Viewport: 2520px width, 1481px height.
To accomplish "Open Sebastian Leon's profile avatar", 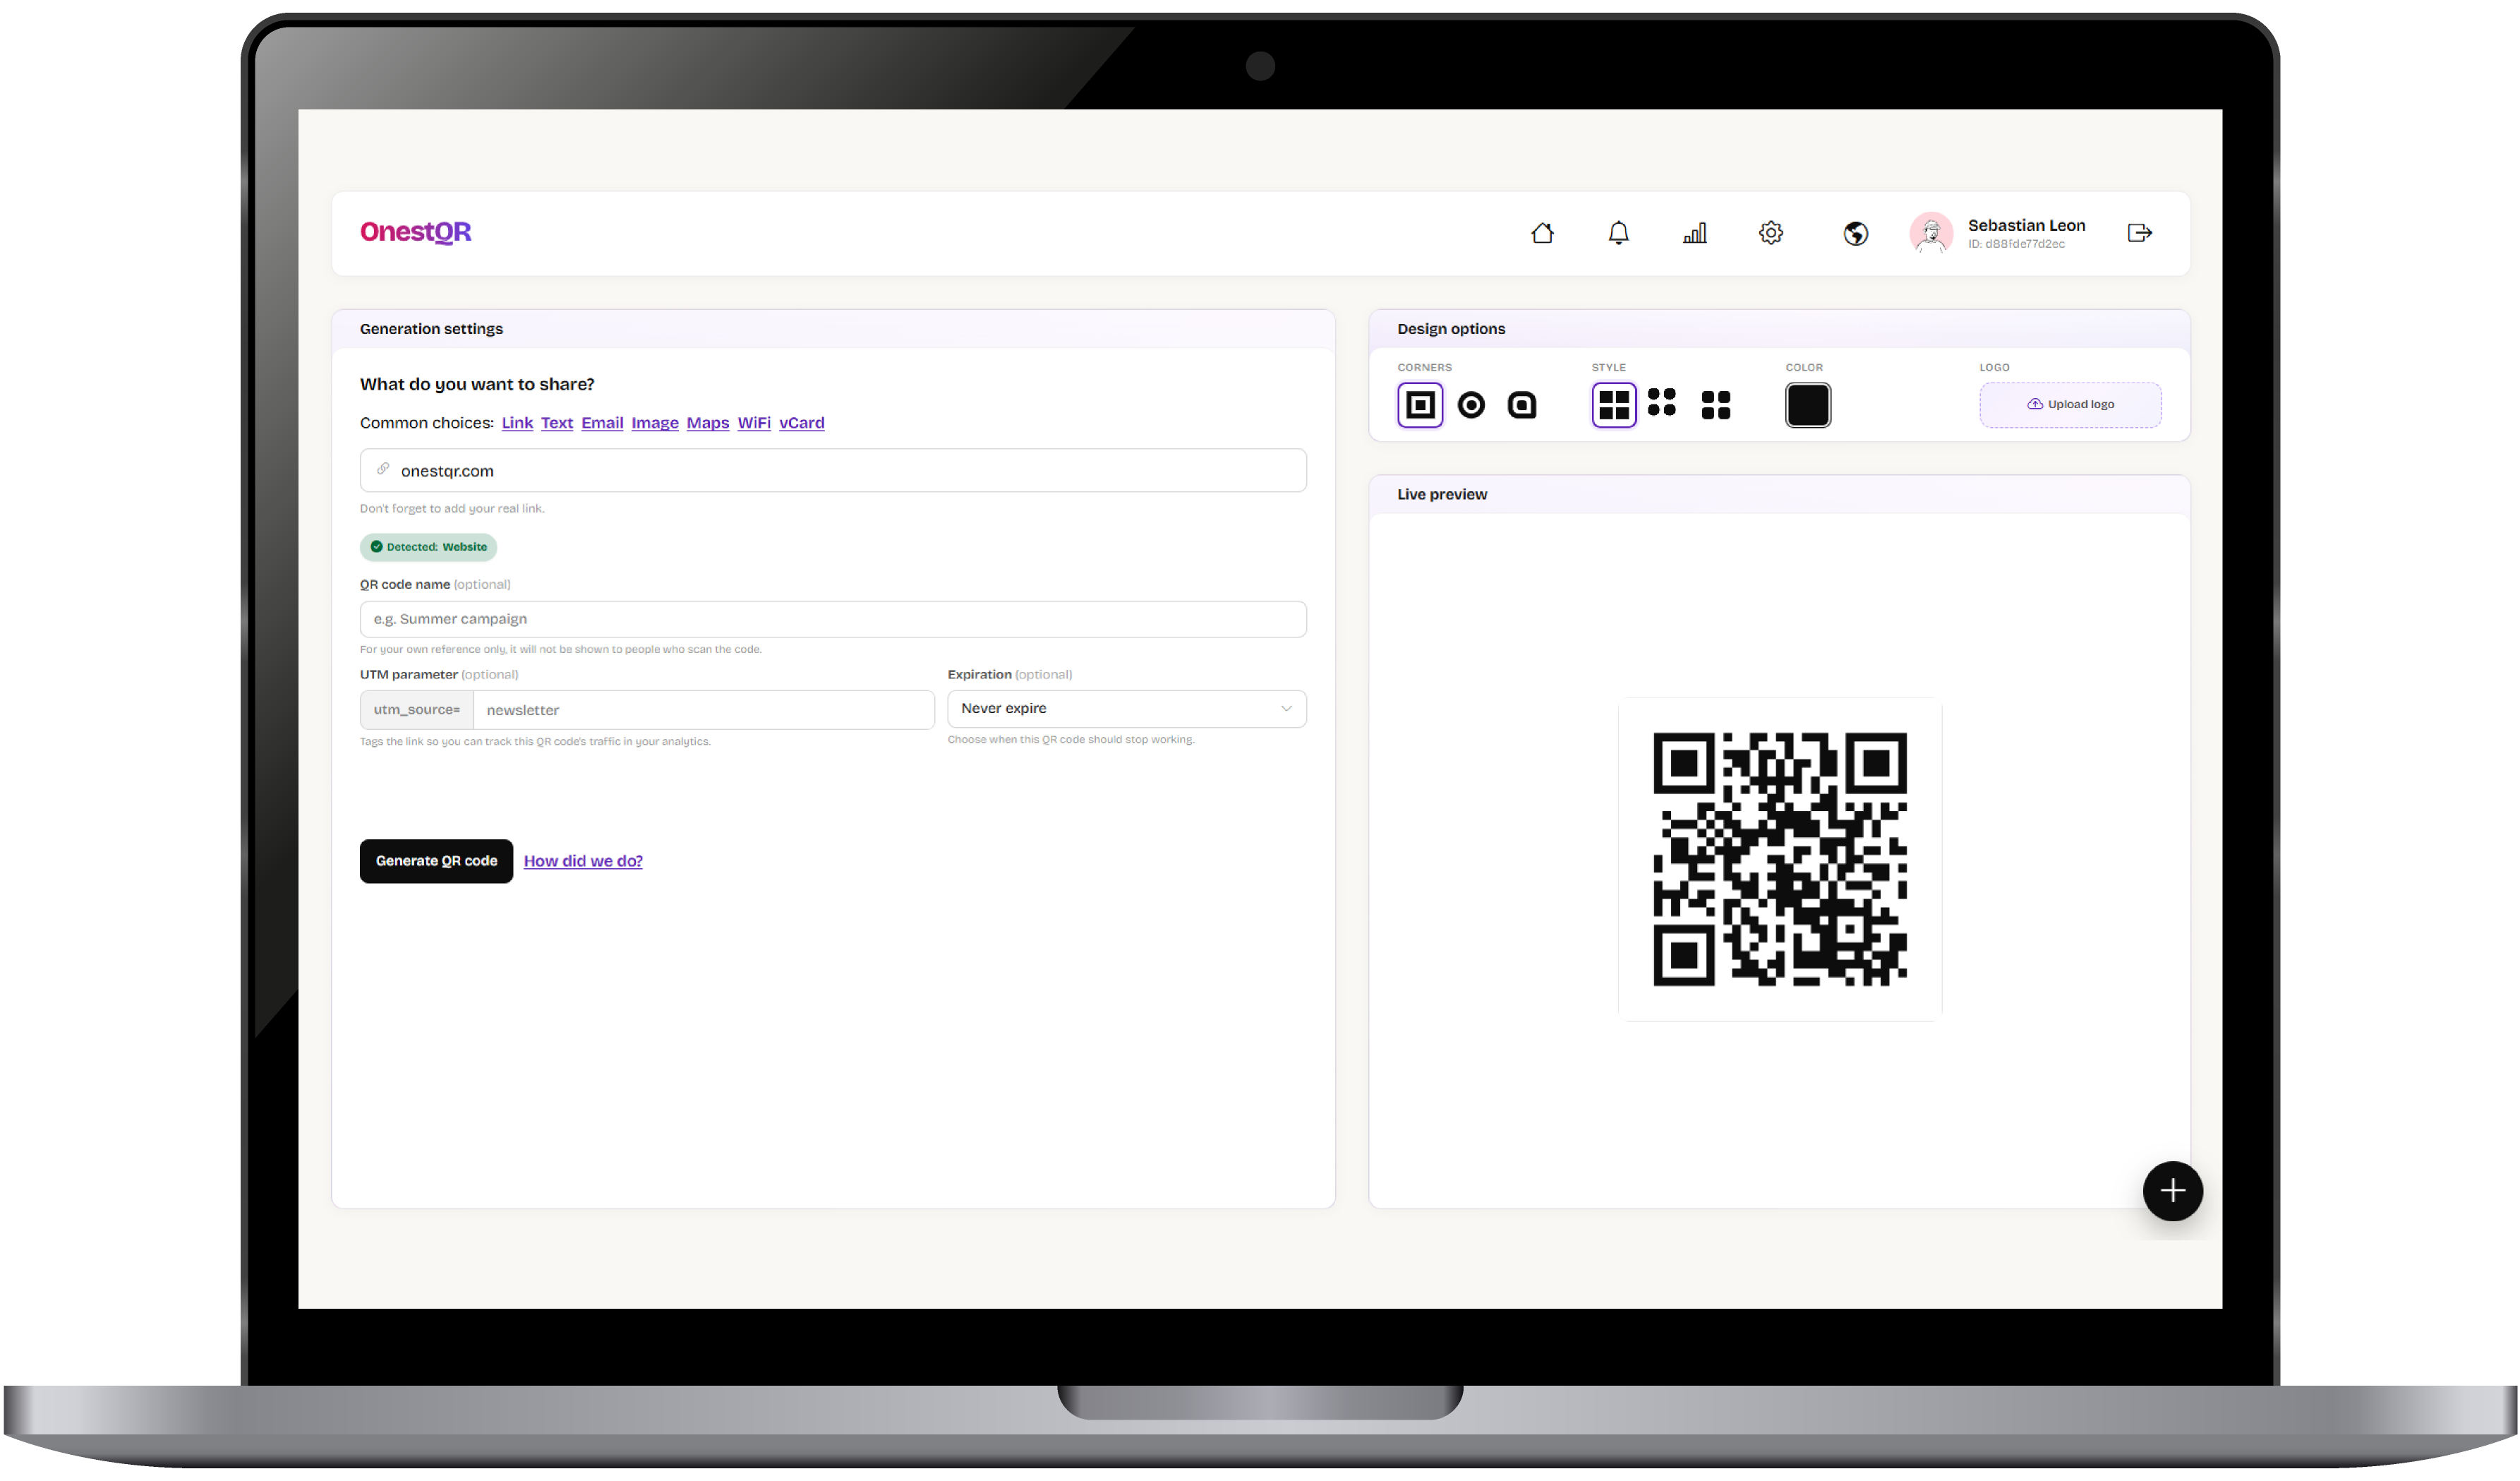I will click(x=1931, y=233).
